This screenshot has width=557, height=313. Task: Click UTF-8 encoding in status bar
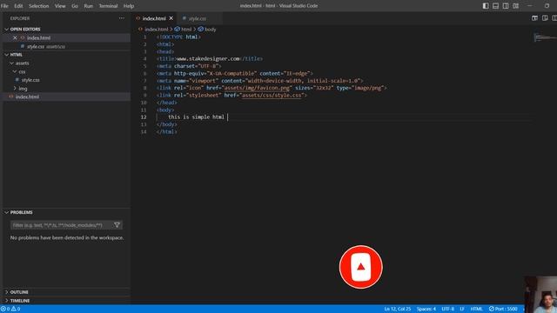pos(447,310)
